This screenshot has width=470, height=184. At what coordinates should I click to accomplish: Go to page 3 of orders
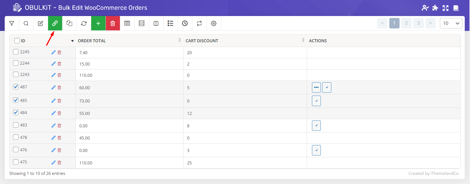click(x=418, y=23)
